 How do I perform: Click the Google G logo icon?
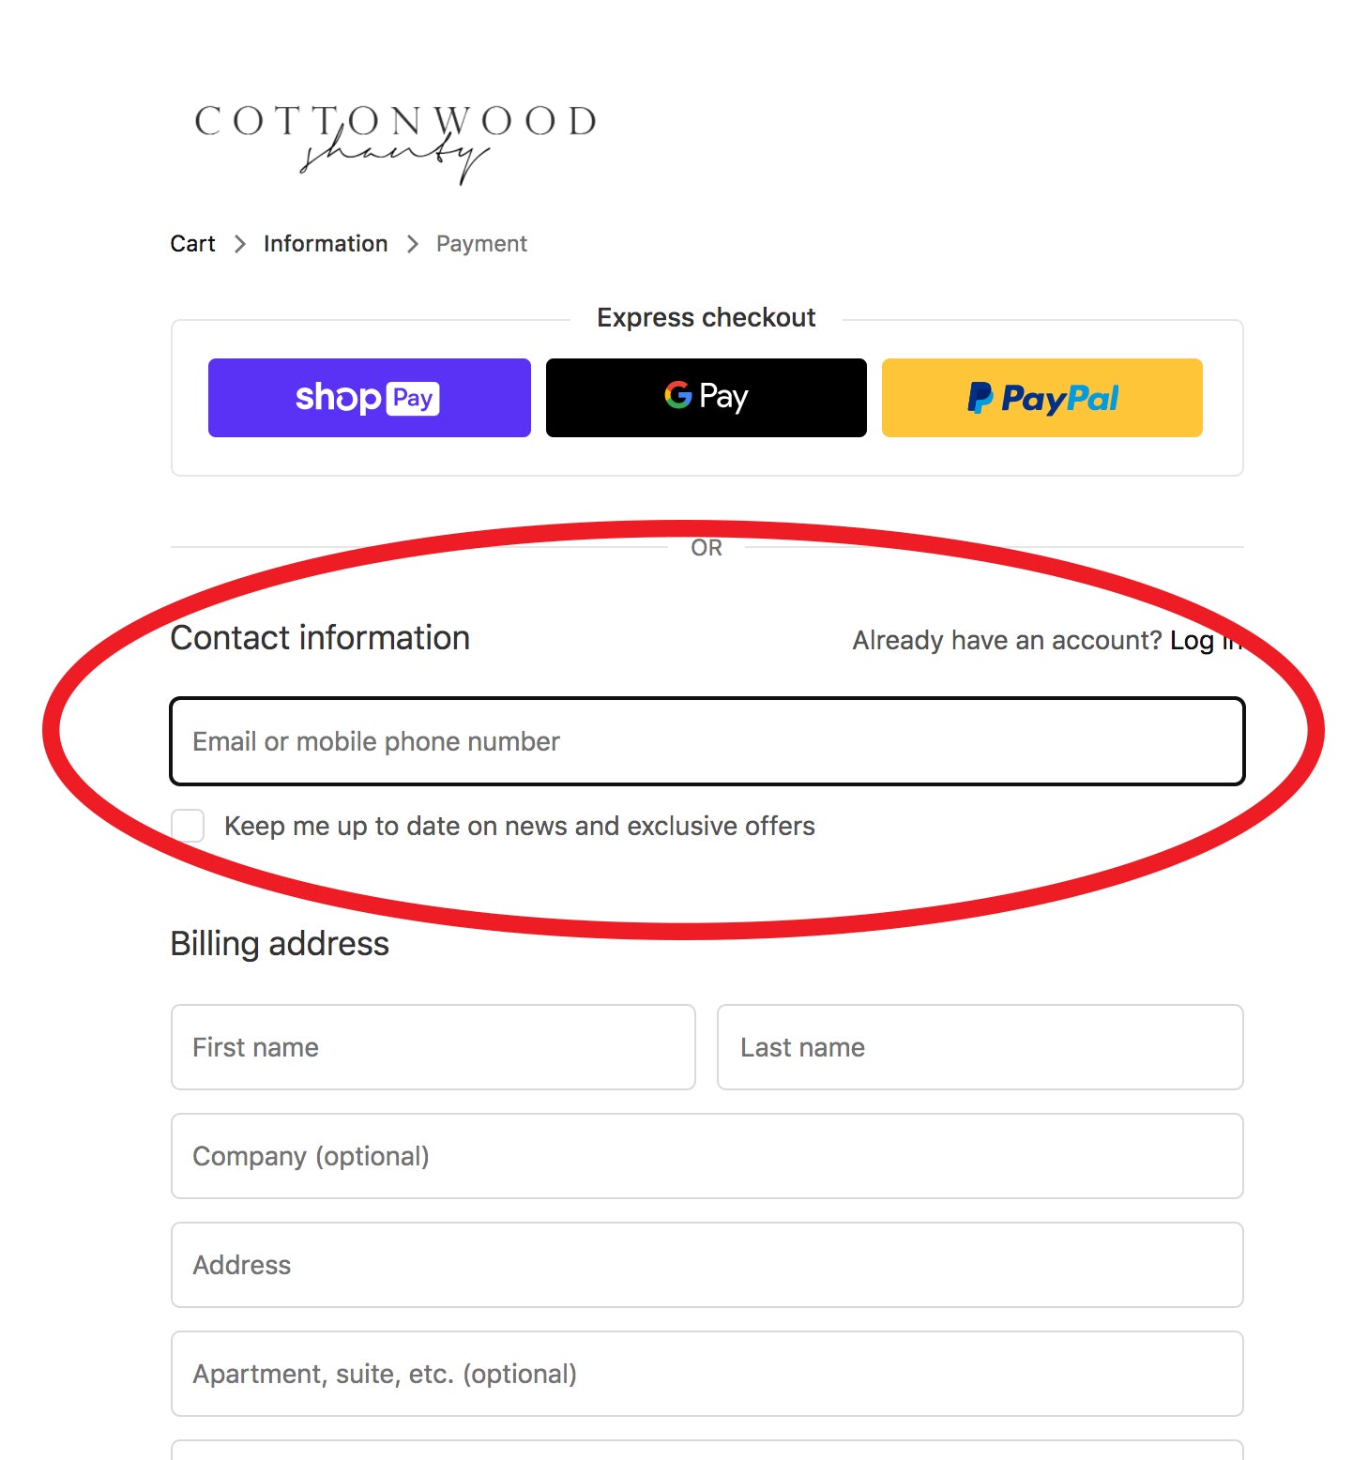coord(677,395)
